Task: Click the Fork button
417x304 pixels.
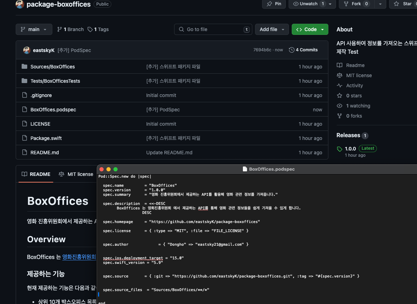Action: (x=356, y=4)
